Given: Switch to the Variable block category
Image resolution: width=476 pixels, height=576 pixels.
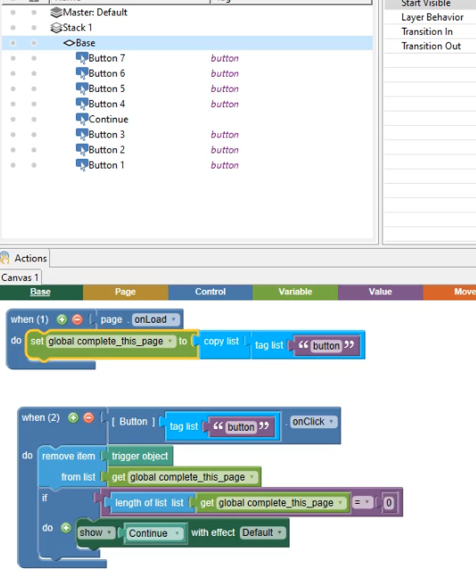Looking at the screenshot, I should (295, 292).
